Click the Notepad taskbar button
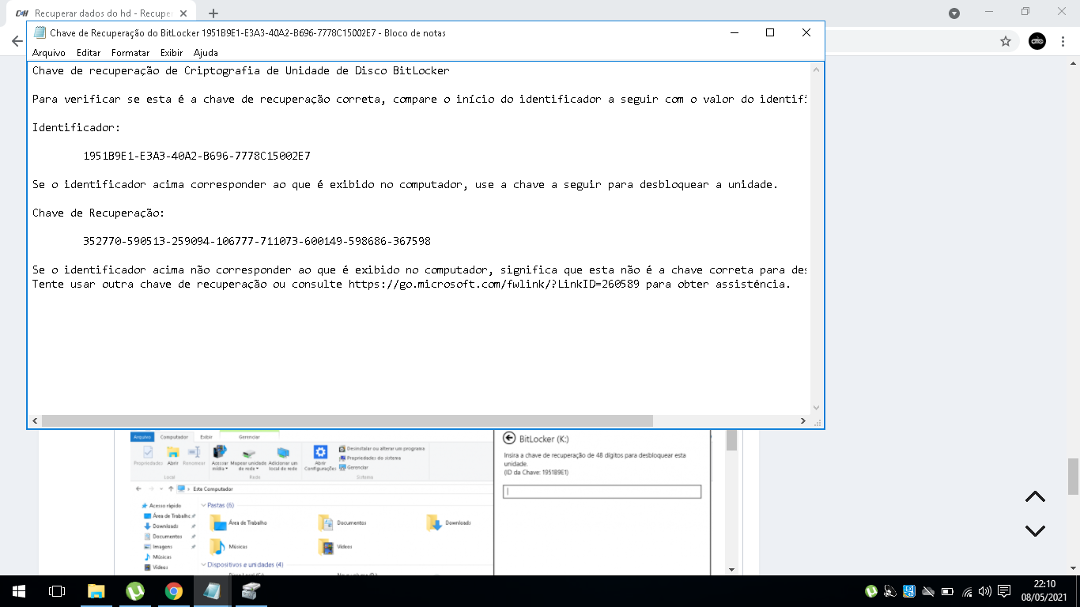 212,590
